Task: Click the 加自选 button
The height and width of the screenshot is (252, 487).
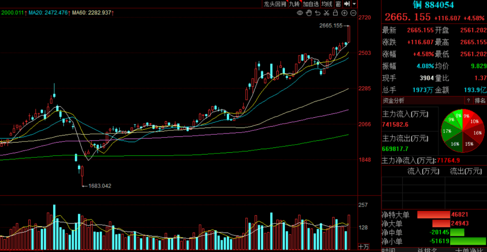Action: click(x=311, y=4)
